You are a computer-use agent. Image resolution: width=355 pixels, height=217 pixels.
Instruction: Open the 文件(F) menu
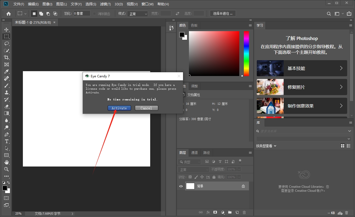[19, 4]
